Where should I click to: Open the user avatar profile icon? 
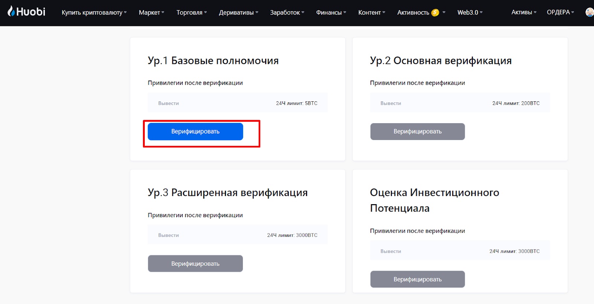point(590,12)
